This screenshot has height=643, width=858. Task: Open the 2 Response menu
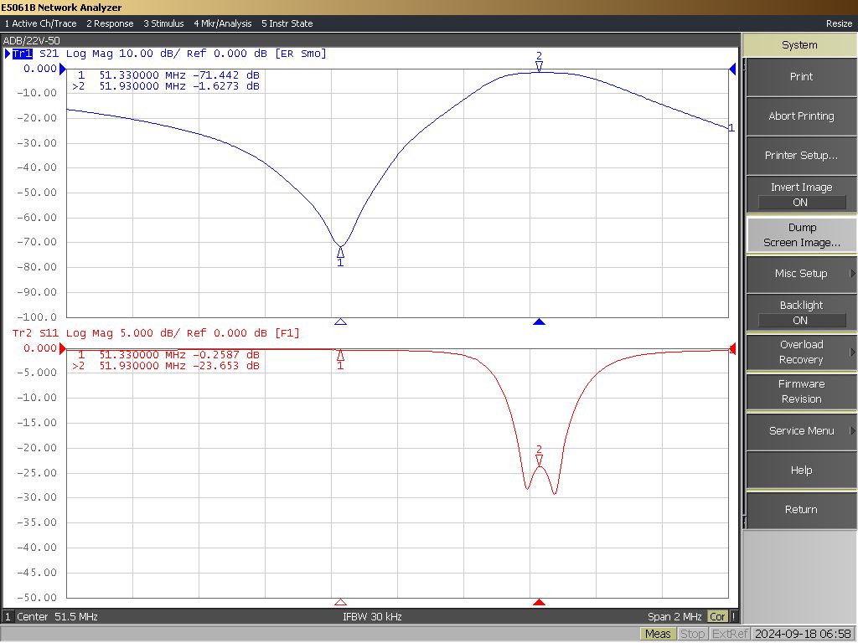pyautogui.click(x=110, y=23)
